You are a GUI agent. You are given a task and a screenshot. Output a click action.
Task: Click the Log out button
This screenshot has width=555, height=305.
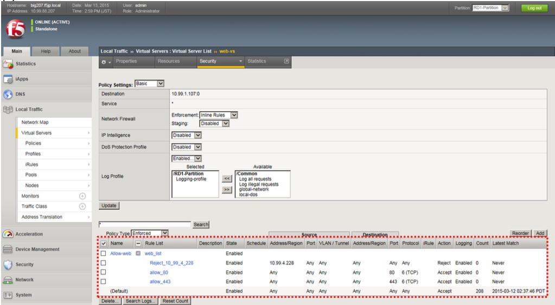pos(534,8)
